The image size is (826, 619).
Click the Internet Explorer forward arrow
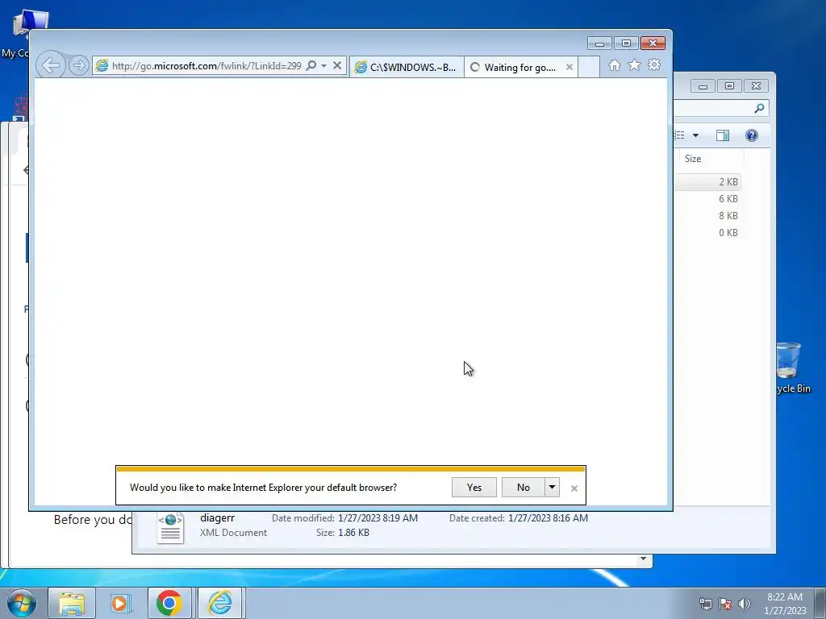click(x=79, y=66)
